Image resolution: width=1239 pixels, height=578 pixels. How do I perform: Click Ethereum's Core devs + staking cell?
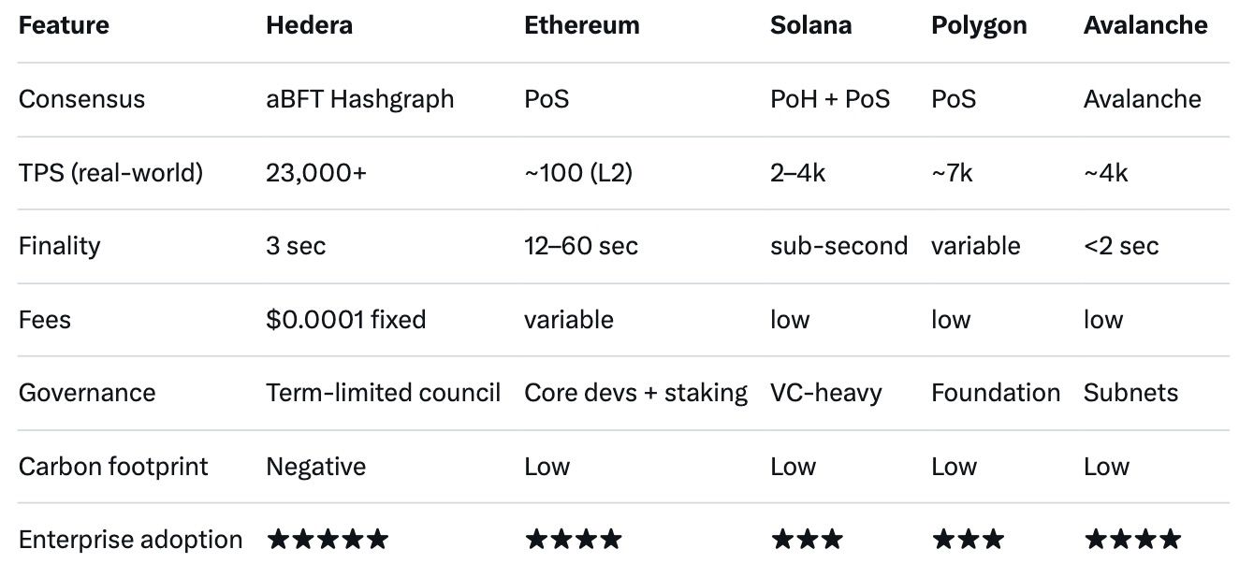pos(635,393)
